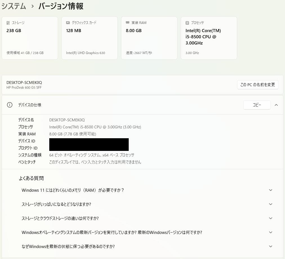This screenshot has width=285, height=259.
Task: Click the 238 GB storage summary card
Action: (x=30, y=38)
